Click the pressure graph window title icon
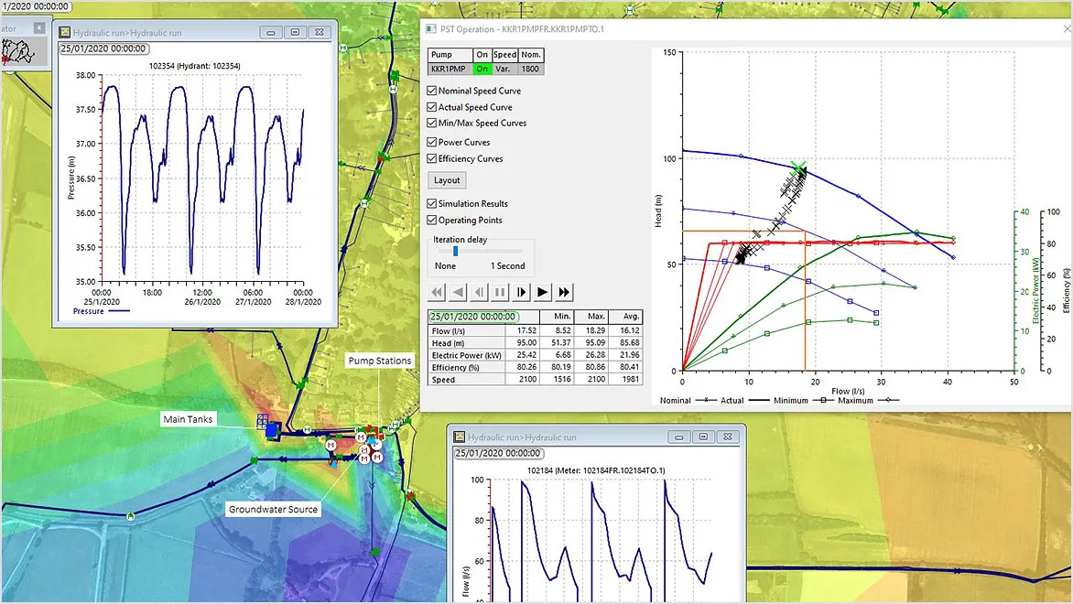The height and width of the screenshot is (604, 1073). tap(65, 32)
